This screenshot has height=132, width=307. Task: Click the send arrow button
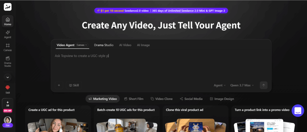tap(264, 85)
